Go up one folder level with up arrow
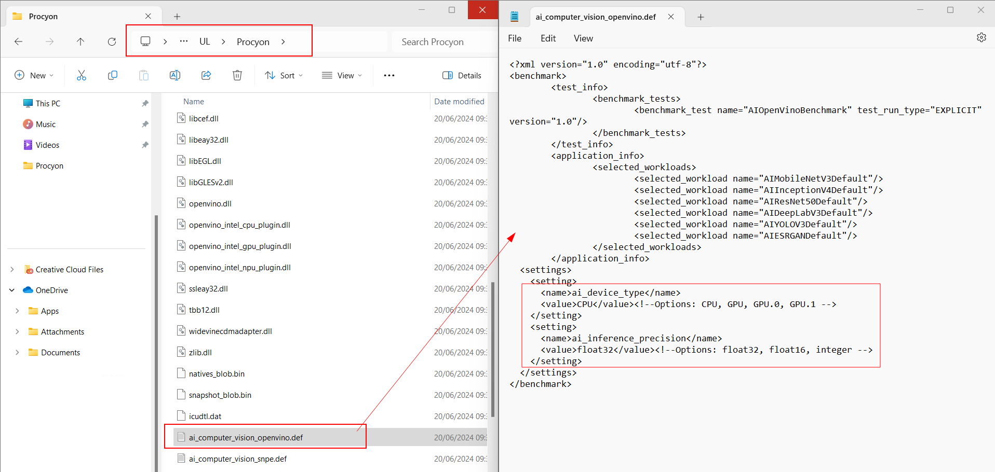Image resolution: width=995 pixels, height=472 pixels. tap(80, 41)
